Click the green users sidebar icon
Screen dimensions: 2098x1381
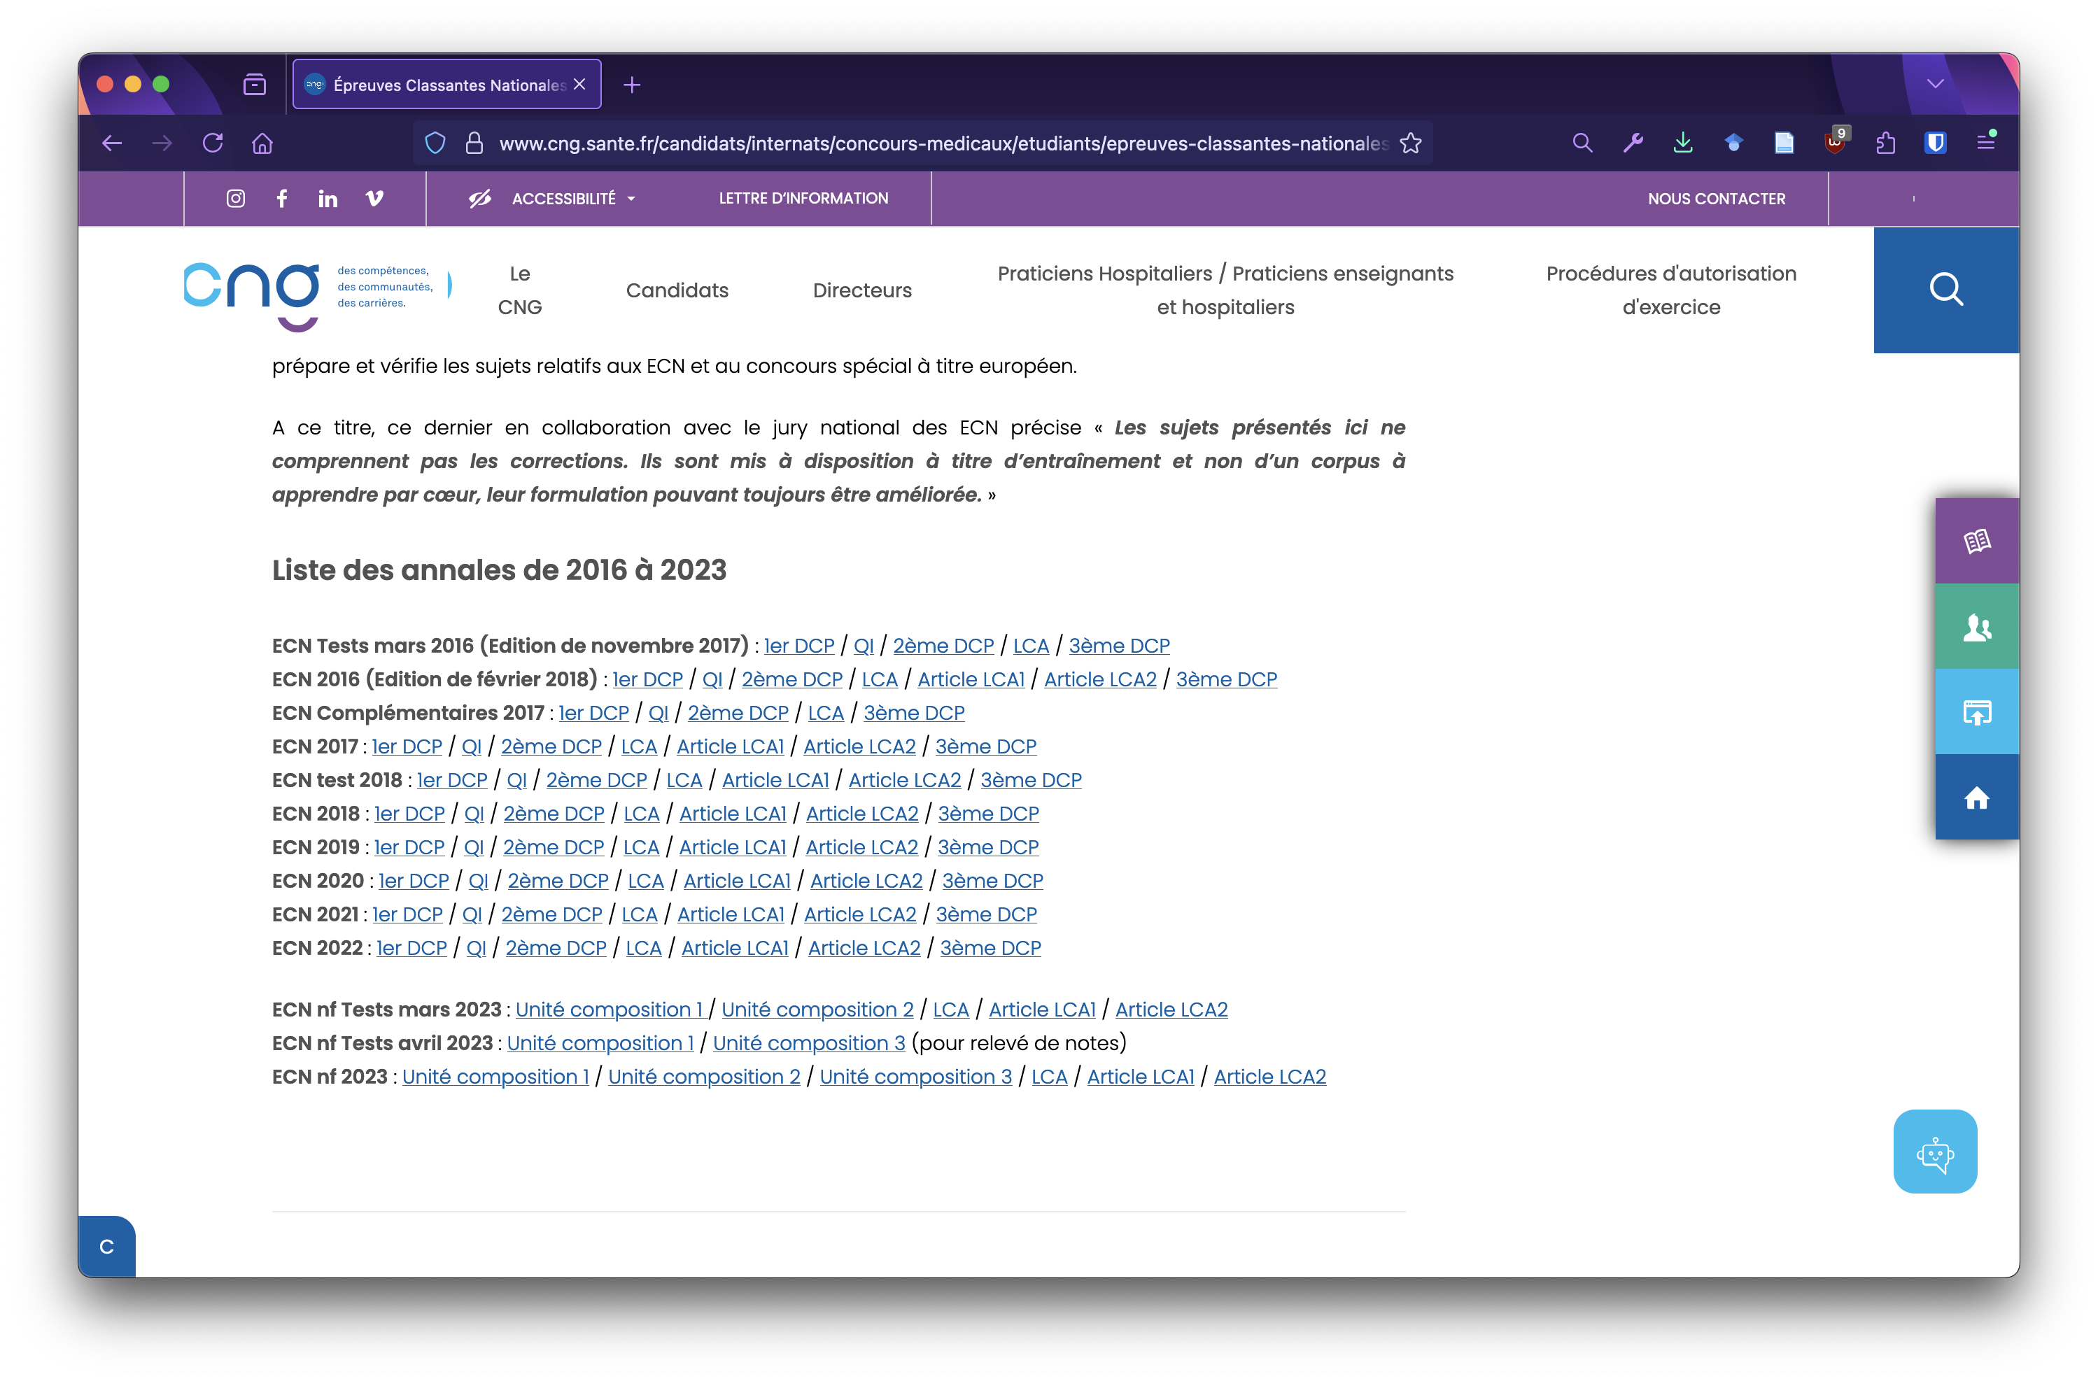[1976, 627]
